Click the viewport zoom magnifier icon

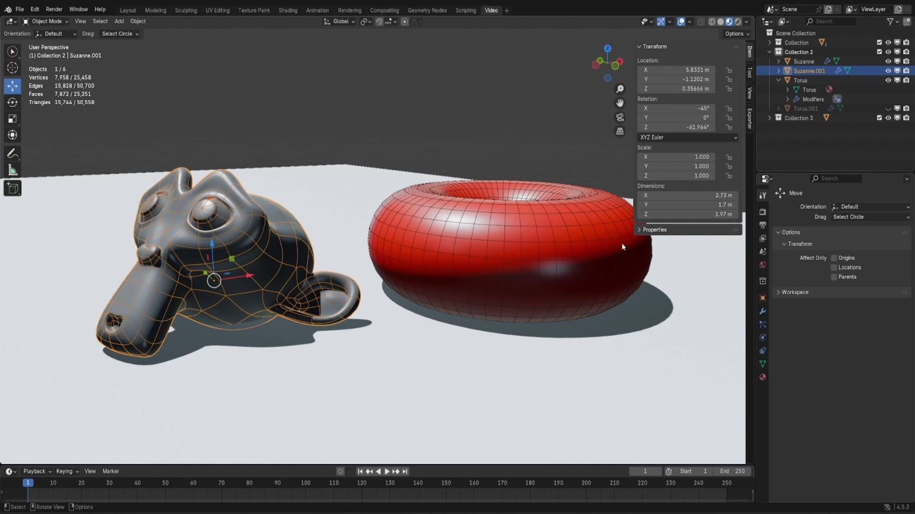pyautogui.click(x=620, y=89)
